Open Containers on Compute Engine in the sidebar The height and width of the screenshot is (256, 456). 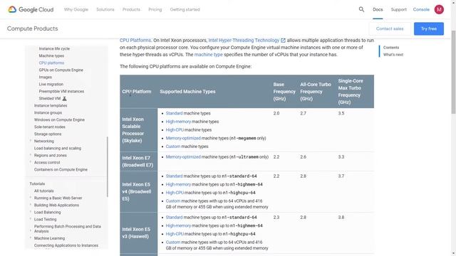(x=61, y=169)
